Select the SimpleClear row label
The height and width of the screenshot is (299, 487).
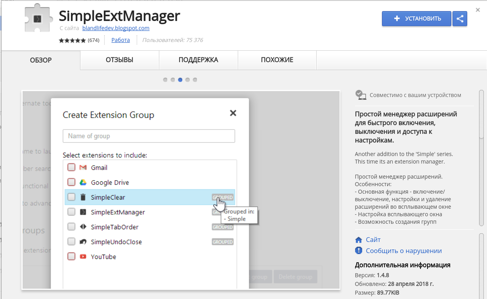coord(108,197)
